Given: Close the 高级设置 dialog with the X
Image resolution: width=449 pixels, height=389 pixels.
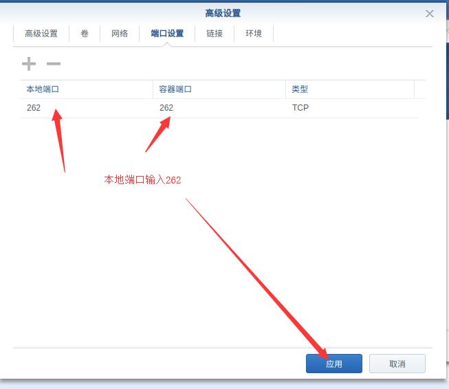Looking at the screenshot, I should coord(430,14).
